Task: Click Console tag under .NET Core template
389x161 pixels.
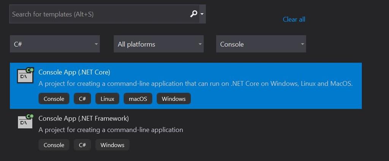Action: click(54, 99)
